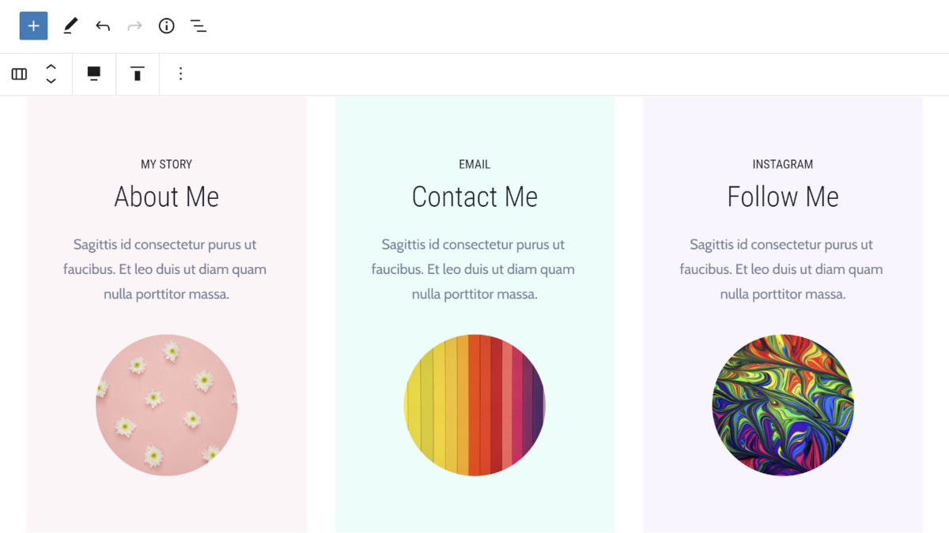Image resolution: width=949 pixels, height=533 pixels.
Task: Open the List View outline icon
Action: [x=198, y=26]
